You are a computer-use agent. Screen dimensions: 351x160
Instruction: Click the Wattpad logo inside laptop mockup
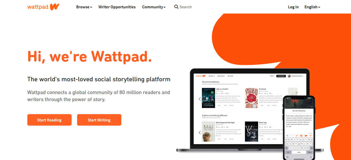tap(201, 76)
